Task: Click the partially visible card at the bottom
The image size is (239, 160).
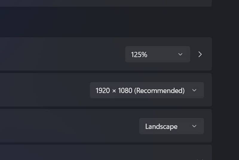Action: point(105,153)
